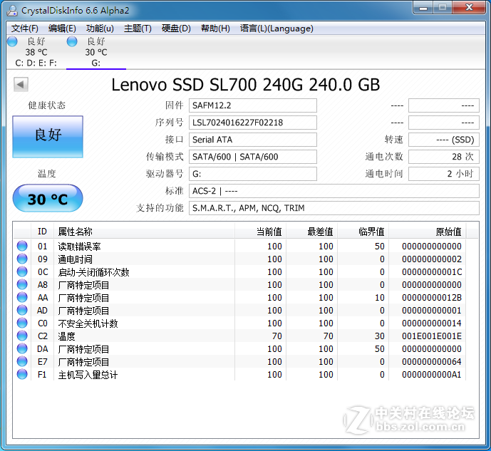The width and height of the screenshot is (491, 451).
Task: Click status orb of row AA
Action: click(x=22, y=297)
